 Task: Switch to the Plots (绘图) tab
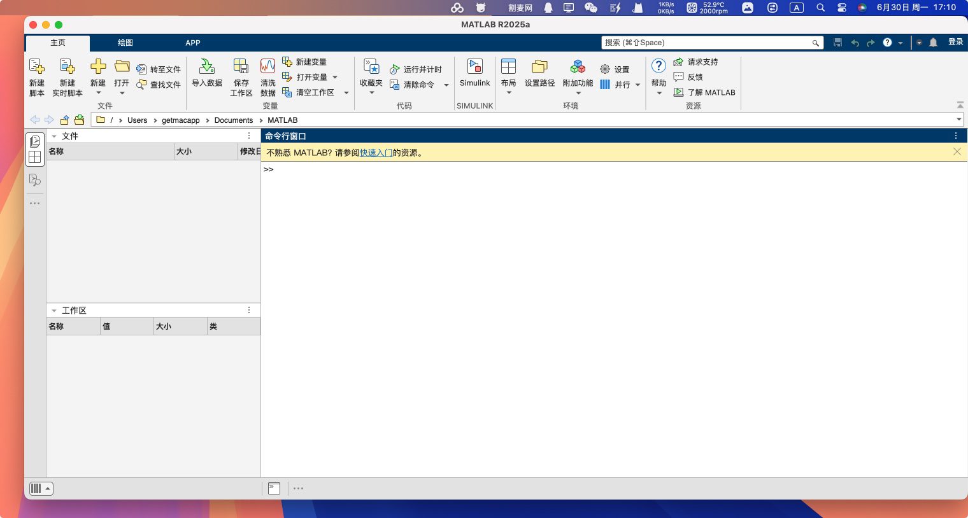point(125,43)
